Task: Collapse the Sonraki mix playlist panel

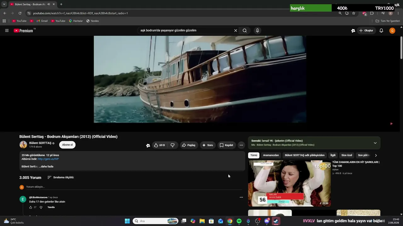Action: click(375, 143)
